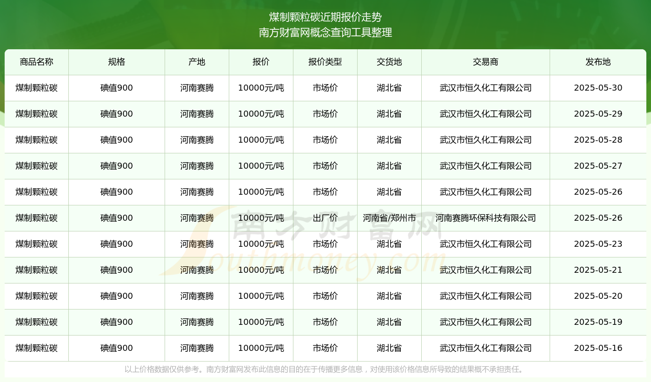
Task: Click the 发布地 column header
Action: pos(598,62)
